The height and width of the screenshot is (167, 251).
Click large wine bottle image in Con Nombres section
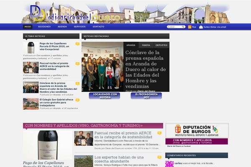point(48,145)
